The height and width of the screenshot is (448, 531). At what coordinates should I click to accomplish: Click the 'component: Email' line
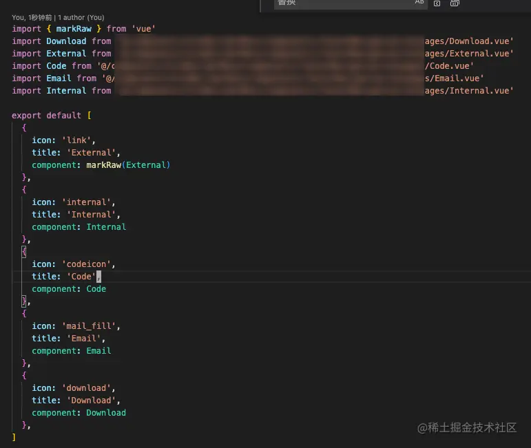click(x=72, y=351)
